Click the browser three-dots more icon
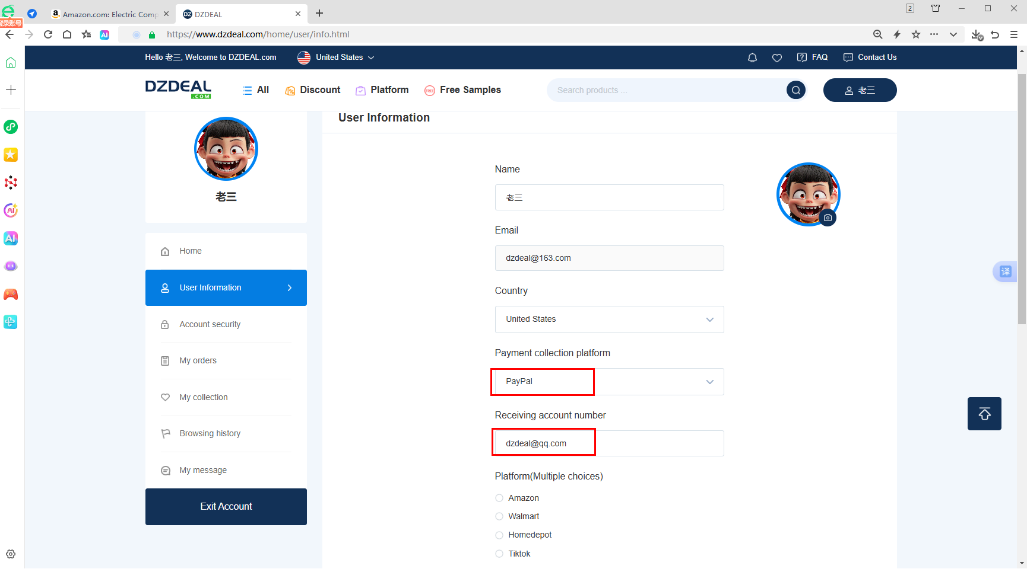1027x569 pixels. tap(934, 34)
